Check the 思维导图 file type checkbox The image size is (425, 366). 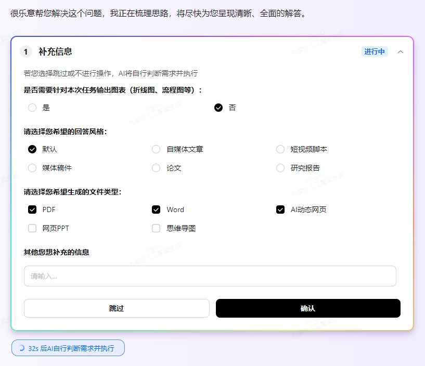click(156, 228)
